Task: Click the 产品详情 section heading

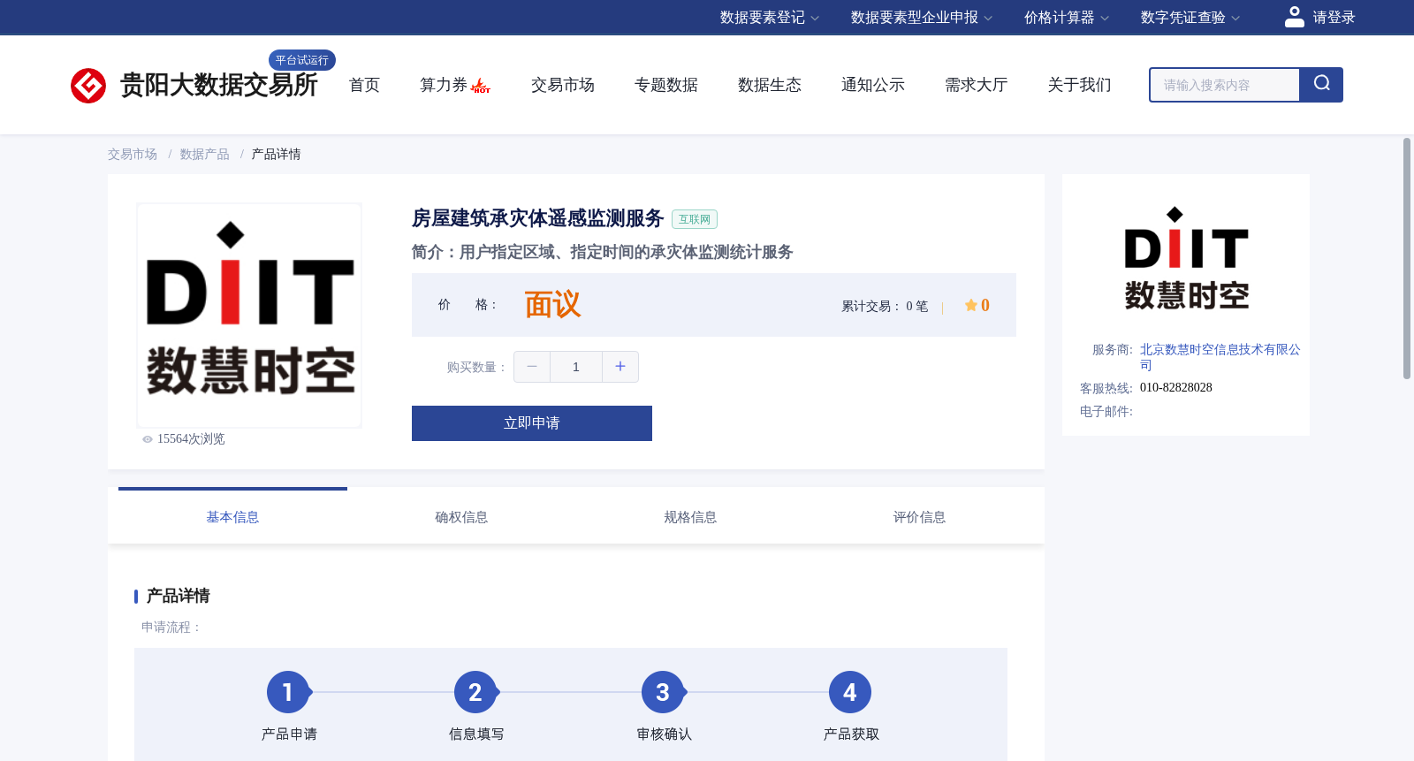Action: point(178,596)
